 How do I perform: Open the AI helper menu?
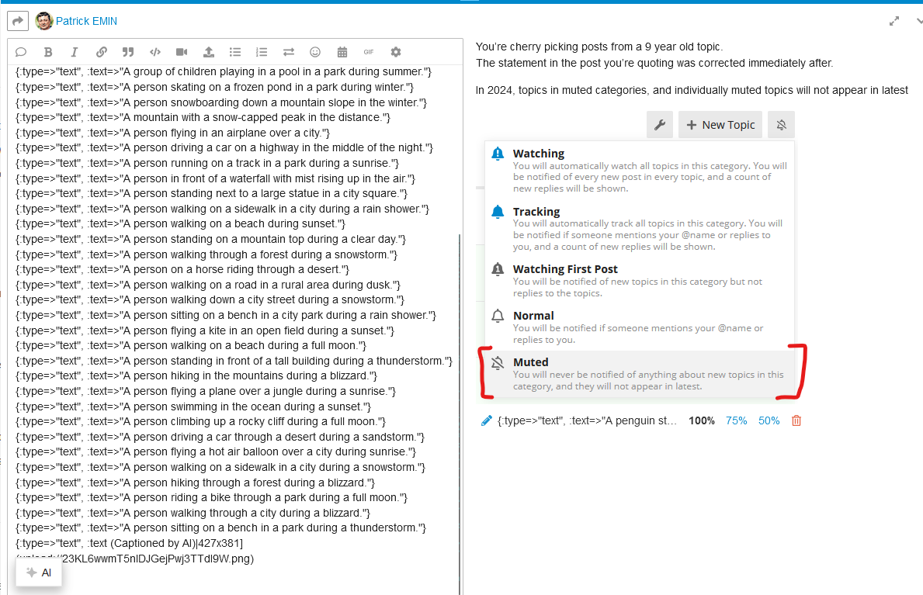[x=39, y=573]
